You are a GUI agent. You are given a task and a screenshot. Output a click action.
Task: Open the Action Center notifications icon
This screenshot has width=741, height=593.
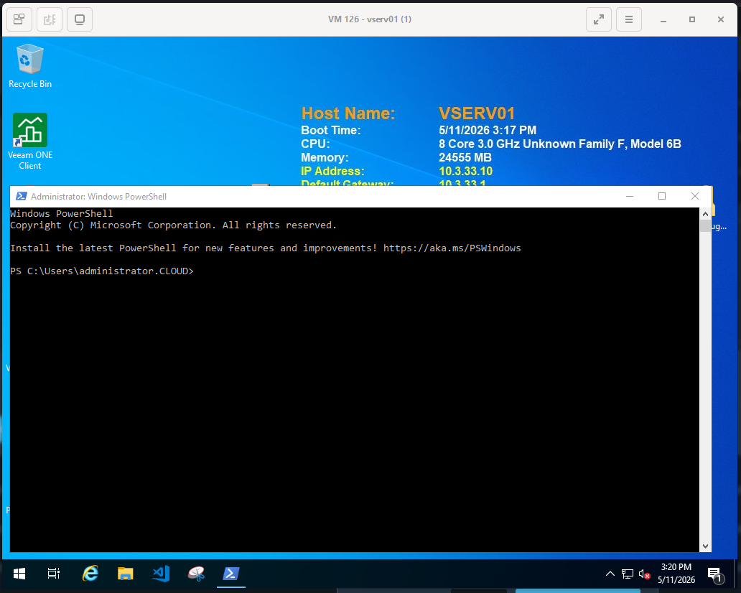click(x=715, y=574)
